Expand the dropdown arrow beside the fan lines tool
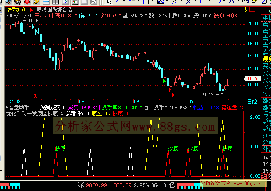 click(167, 1)
